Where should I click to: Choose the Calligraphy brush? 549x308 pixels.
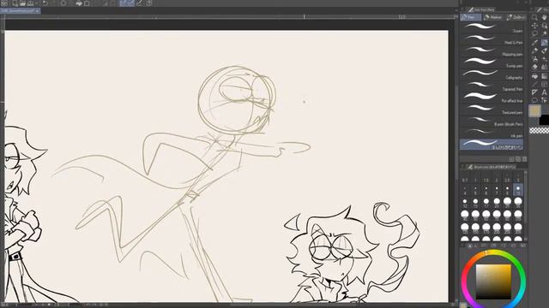coord(492,74)
